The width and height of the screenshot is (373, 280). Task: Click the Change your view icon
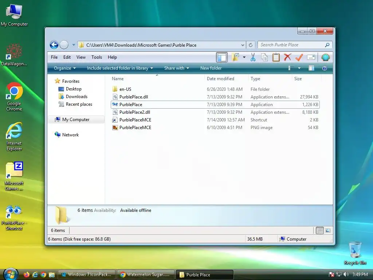pyautogui.click(x=290, y=68)
